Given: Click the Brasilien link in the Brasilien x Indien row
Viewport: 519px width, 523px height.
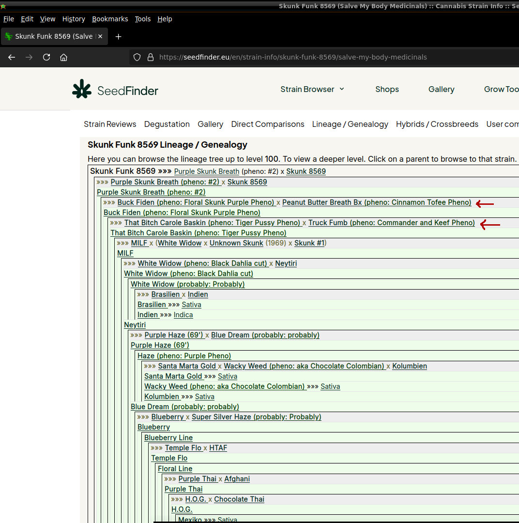Looking at the screenshot, I should (x=166, y=294).
